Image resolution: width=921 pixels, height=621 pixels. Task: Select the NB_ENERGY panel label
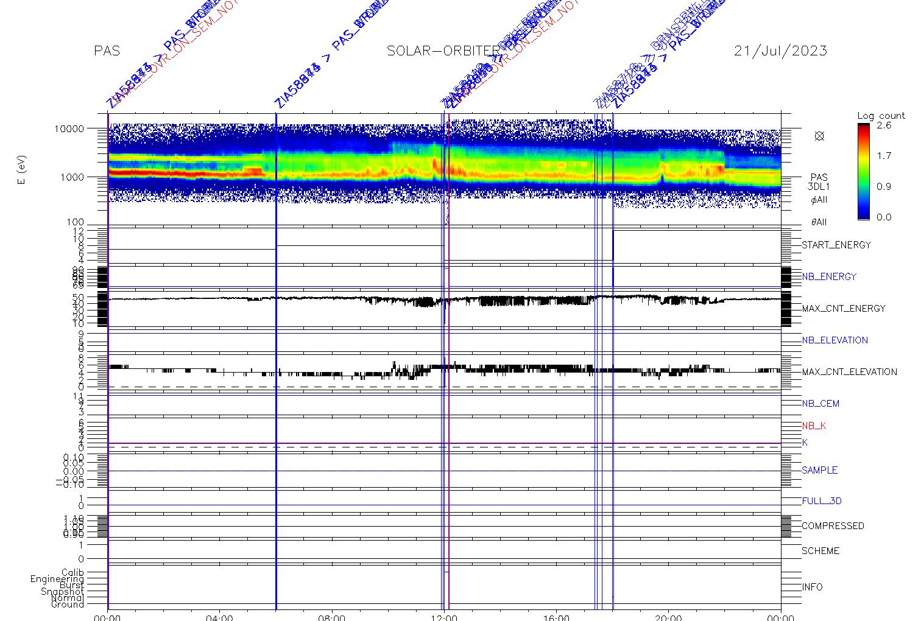click(x=829, y=277)
